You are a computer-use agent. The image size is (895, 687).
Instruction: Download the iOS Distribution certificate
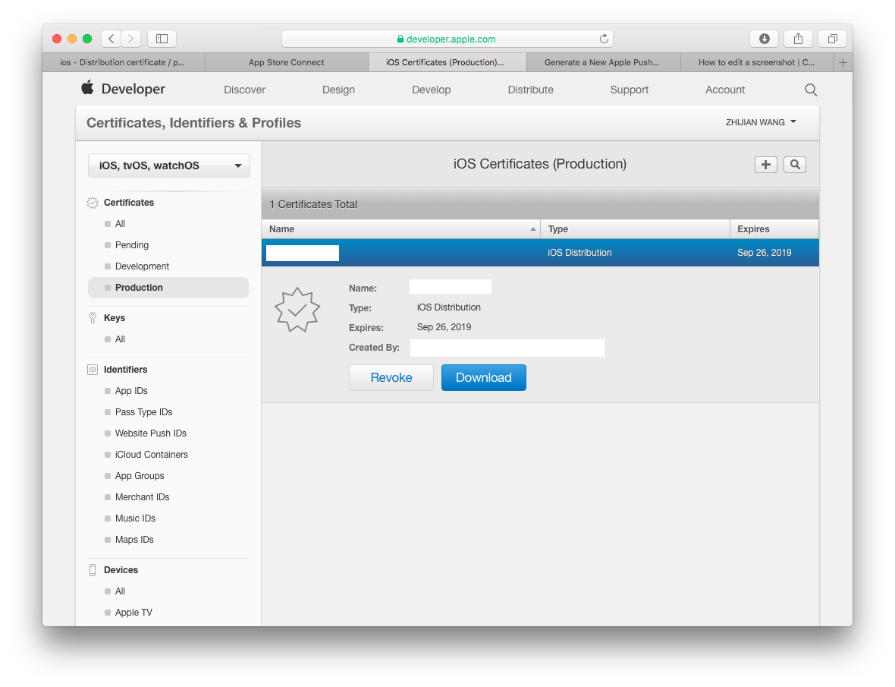pyautogui.click(x=483, y=377)
